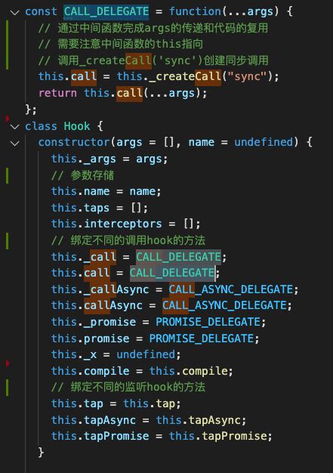Click CALL_DELEGATE in the this._call assignment
Image resolution: width=333 pixels, height=473 pixels.
tap(178, 257)
